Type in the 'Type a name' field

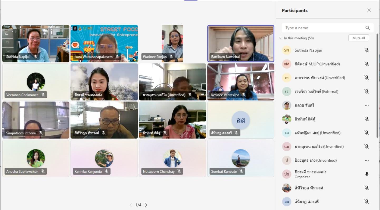coord(323,28)
